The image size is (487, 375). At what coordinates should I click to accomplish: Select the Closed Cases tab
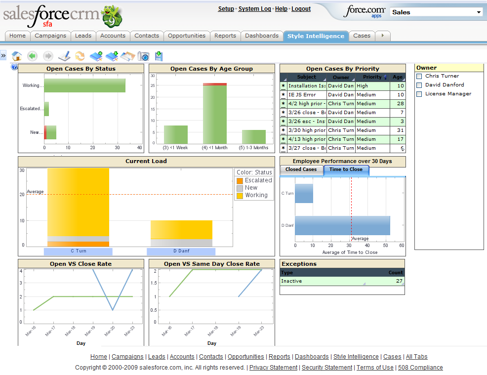point(301,169)
